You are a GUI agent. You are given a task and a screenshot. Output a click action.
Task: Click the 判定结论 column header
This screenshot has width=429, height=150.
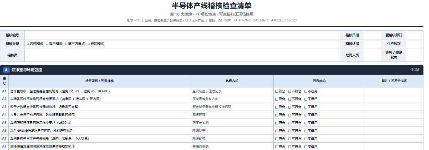click(319, 81)
